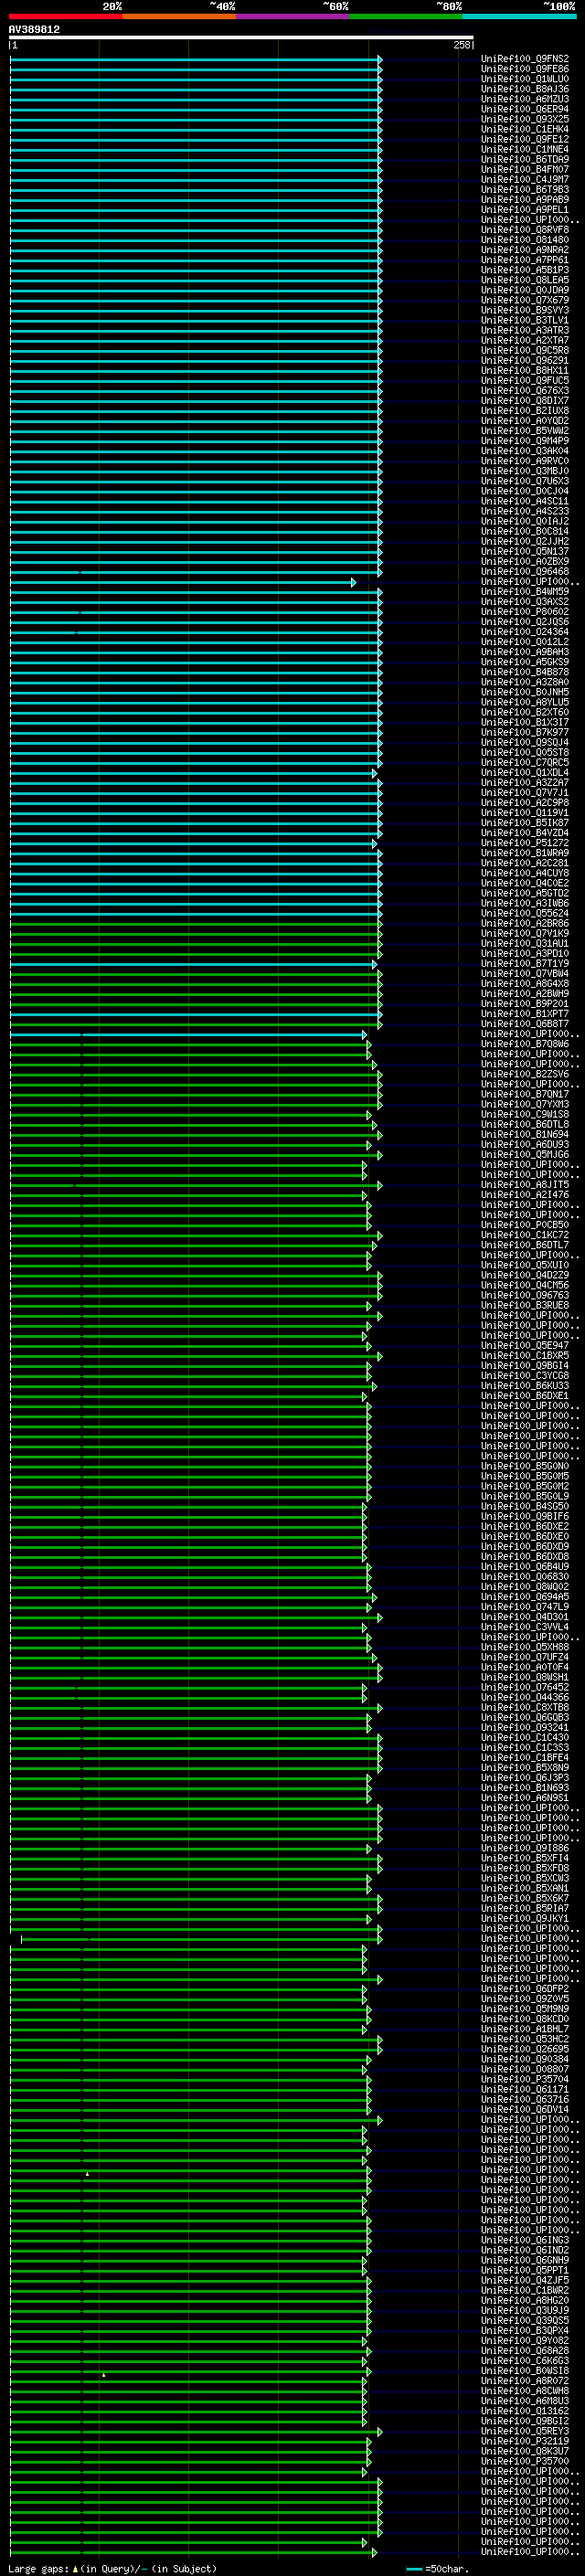
Task: Open hit UniRef100_B7QN17
Action: coord(525,1094)
